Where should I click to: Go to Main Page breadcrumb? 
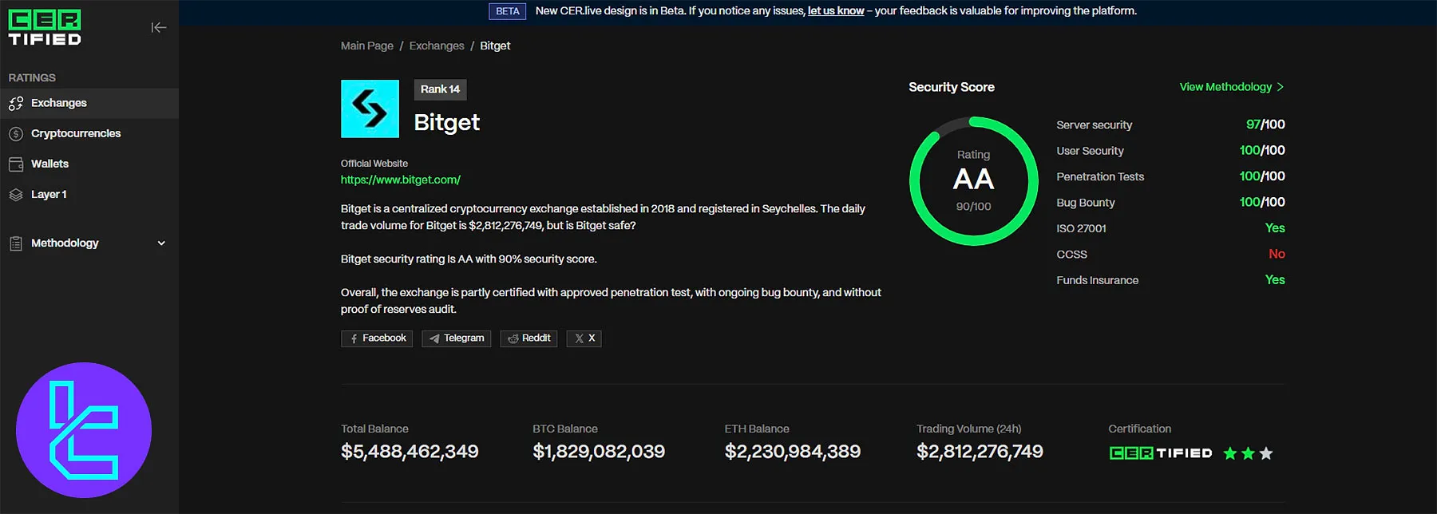pos(367,46)
